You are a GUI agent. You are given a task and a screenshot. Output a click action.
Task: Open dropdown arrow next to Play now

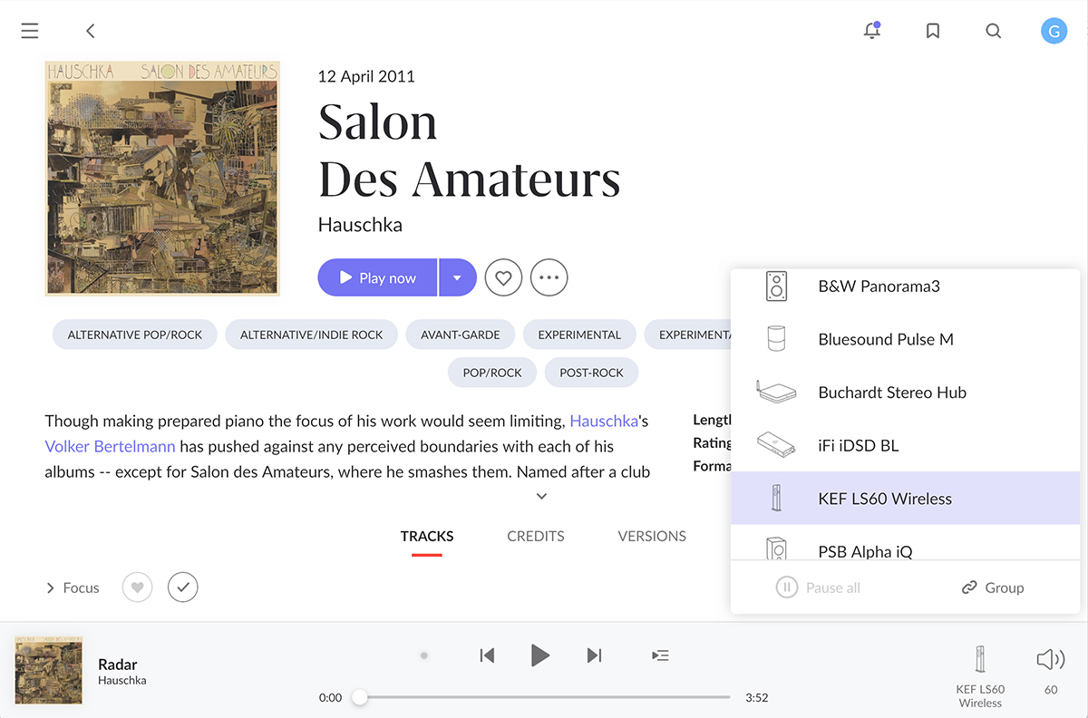point(458,278)
